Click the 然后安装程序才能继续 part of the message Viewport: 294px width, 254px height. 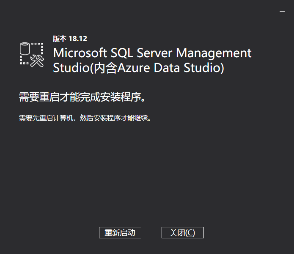114,118
